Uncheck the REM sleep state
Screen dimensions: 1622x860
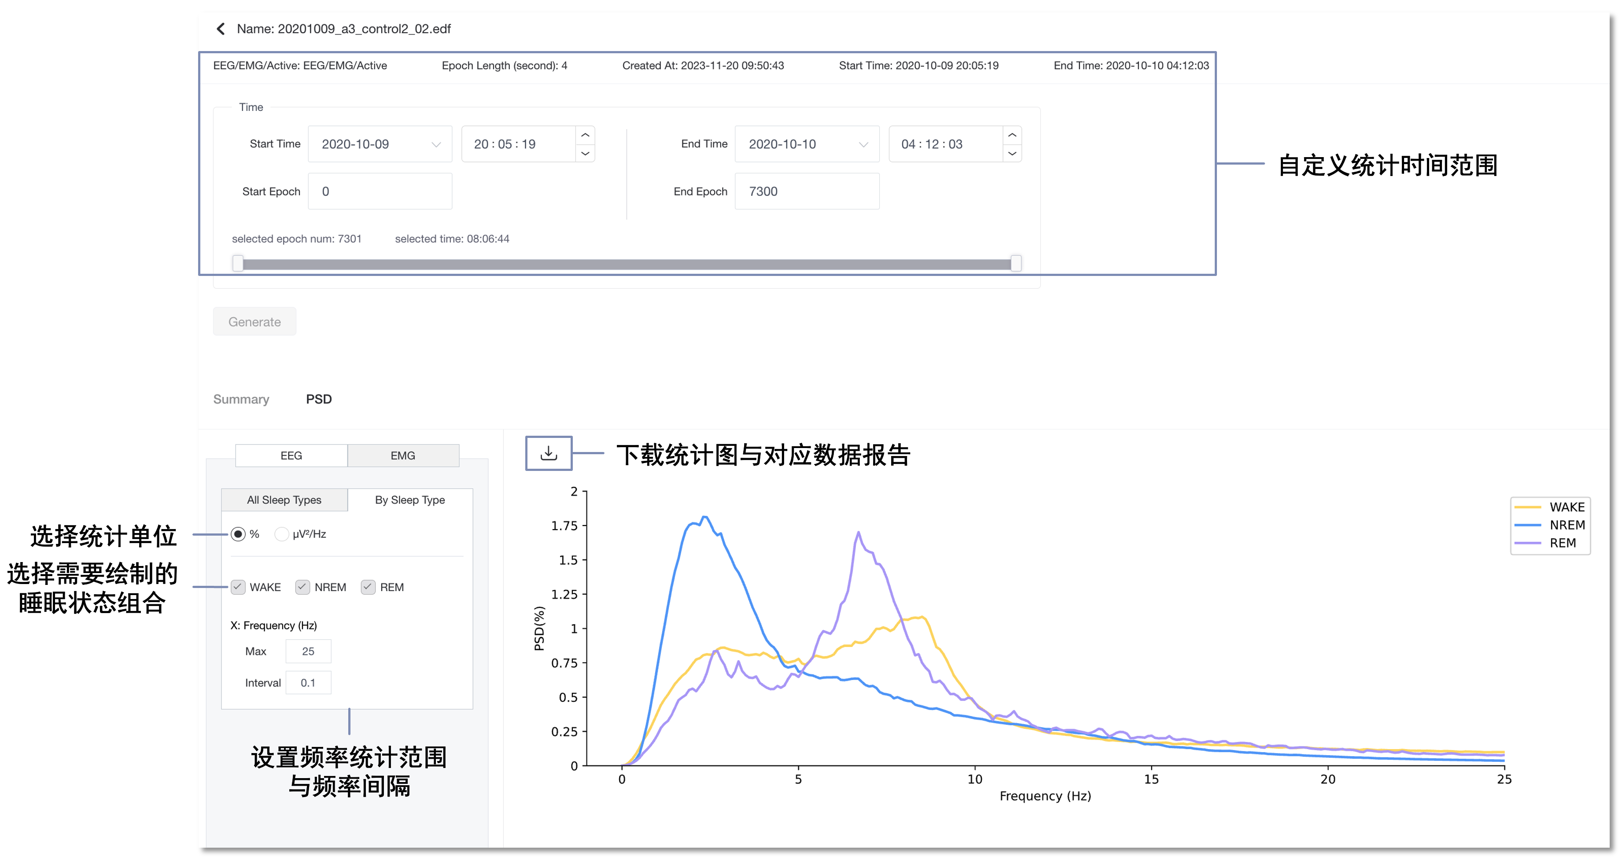[x=369, y=587]
